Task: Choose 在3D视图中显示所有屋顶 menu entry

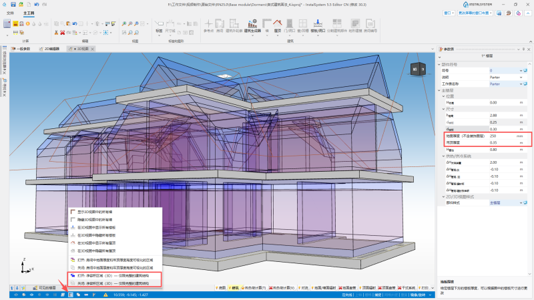Action: [96, 243]
